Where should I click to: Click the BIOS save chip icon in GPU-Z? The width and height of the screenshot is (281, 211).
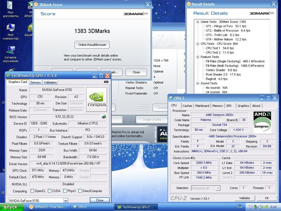tap(104, 117)
